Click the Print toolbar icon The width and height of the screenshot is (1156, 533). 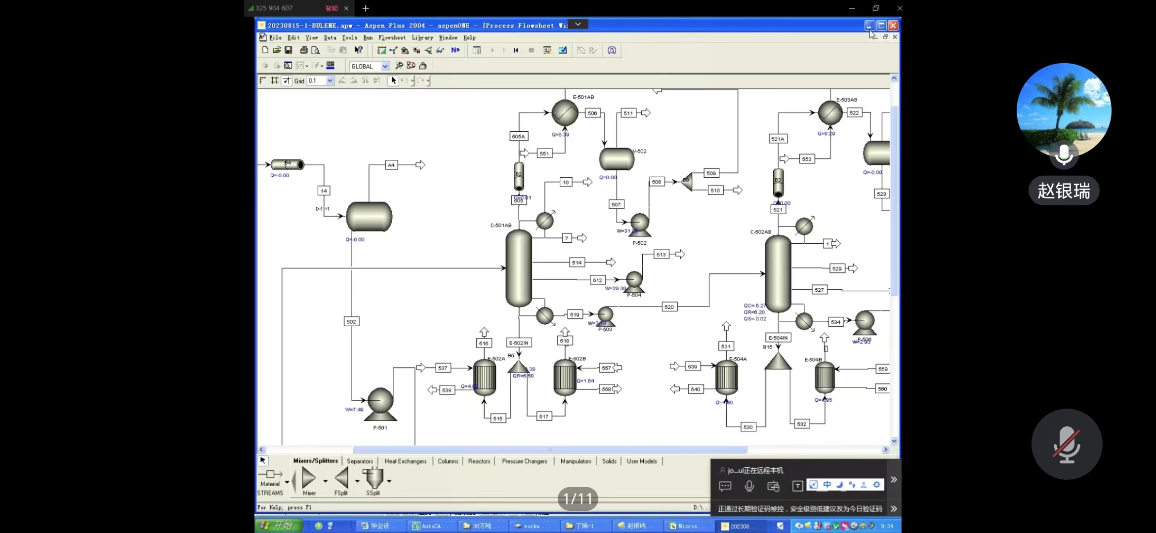click(x=304, y=50)
